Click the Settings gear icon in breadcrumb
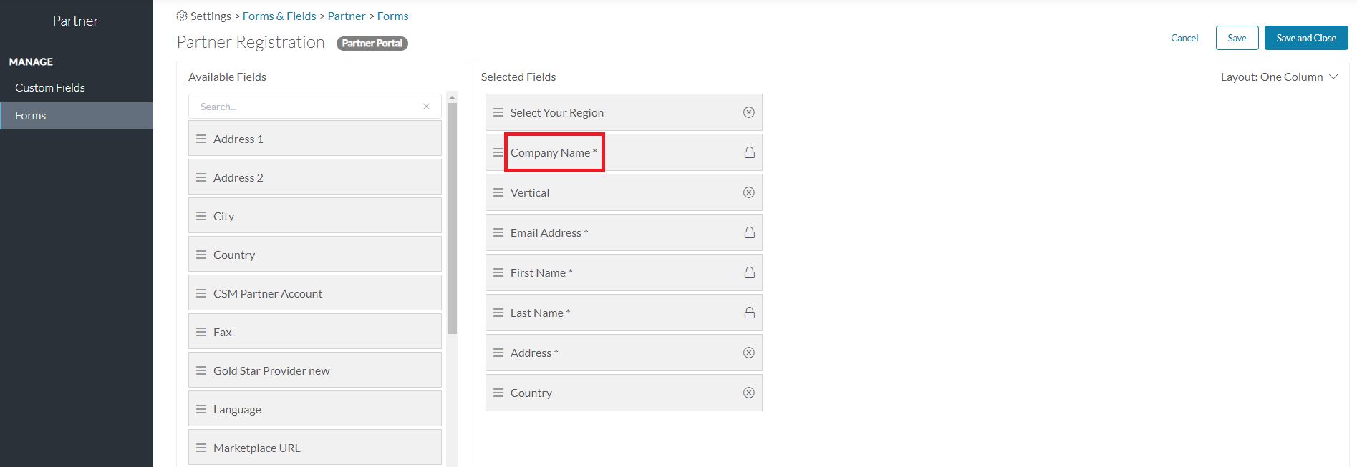 tap(181, 15)
